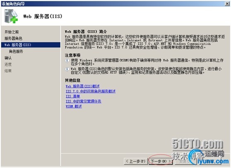This screenshot has height=168, width=231.
Task: Close the 添加角色向导 window
Action: (227, 4)
